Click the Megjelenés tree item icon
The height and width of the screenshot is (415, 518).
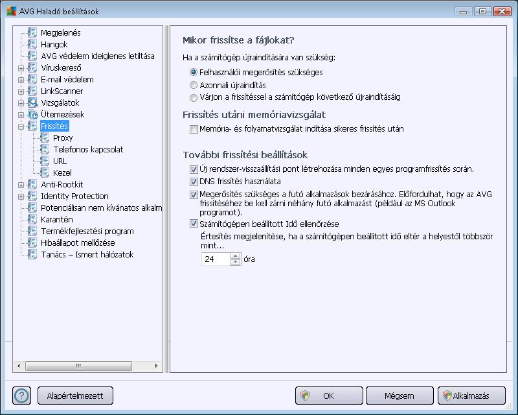click(32, 32)
